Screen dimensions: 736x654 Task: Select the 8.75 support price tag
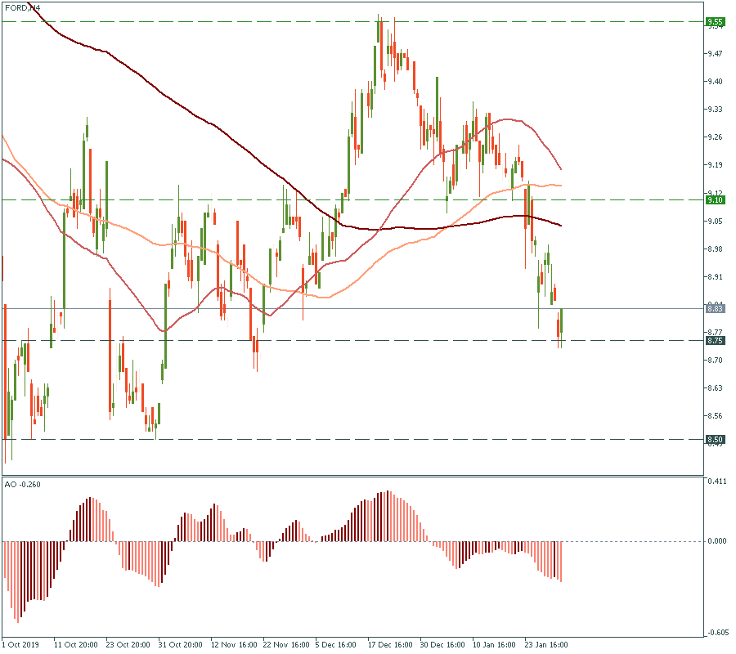(x=714, y=340)
